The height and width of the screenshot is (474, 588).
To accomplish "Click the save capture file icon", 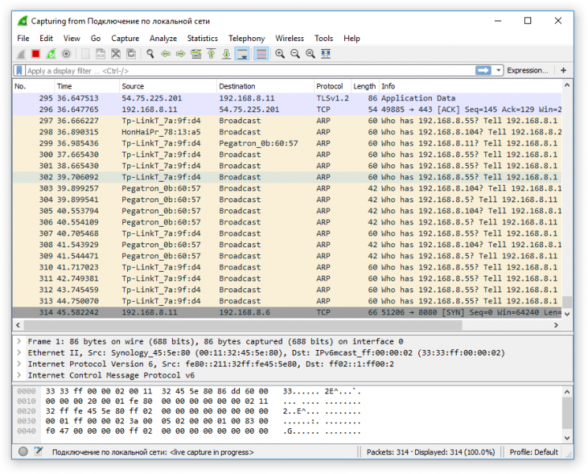I will tap(100, 54).
